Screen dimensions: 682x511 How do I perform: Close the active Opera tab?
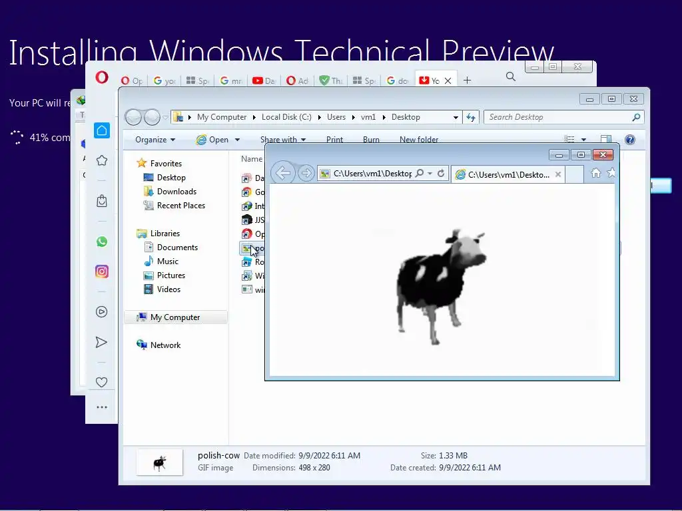pos(448,81)
